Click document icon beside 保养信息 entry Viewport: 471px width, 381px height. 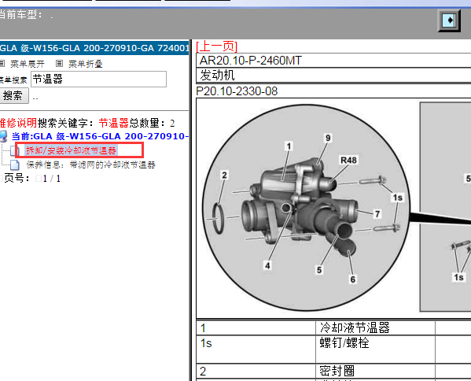pyautogui.click(x=15, y=165)
